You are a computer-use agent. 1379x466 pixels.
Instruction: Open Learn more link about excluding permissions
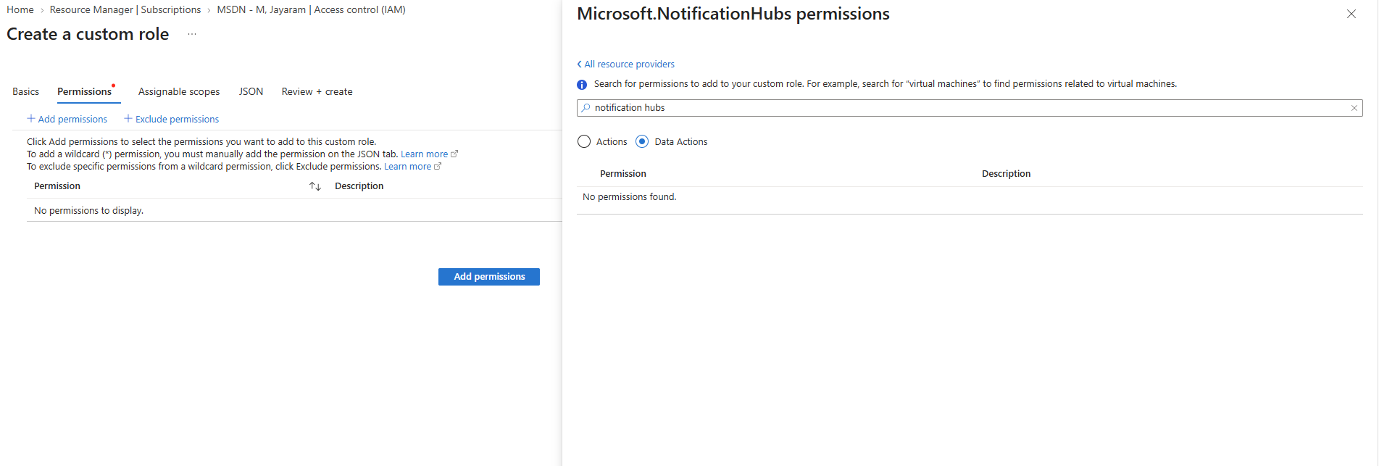point(412,167)
